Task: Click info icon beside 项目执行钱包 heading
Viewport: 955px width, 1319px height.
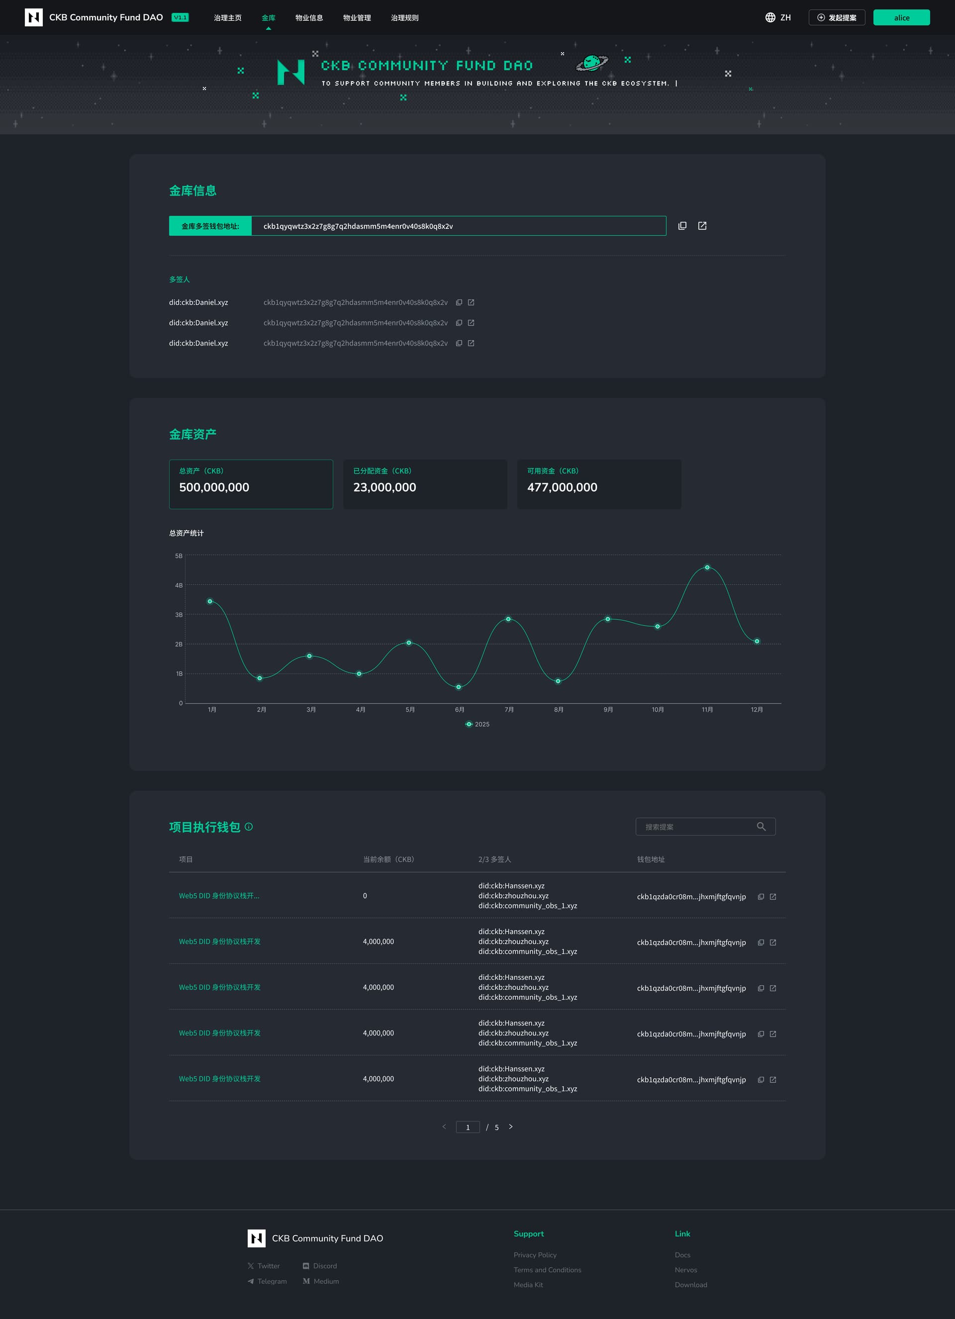Action: click(249, 827)
